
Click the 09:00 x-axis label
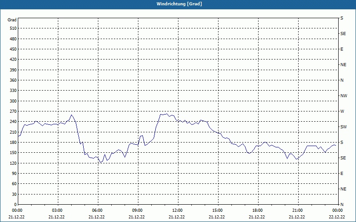coord(137,210)
